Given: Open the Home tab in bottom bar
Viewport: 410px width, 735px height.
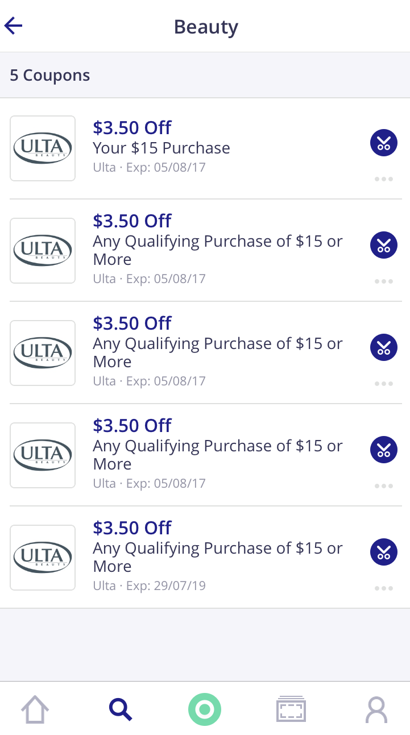Looking at the screenshot, I should click(35, 709).
